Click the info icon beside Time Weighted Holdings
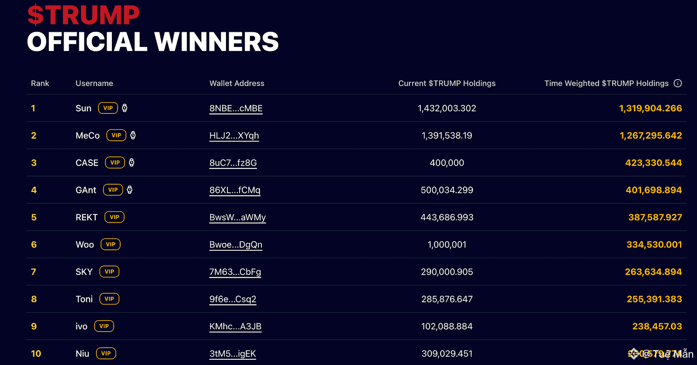697x365 pixels. click(x=678, y=83)
